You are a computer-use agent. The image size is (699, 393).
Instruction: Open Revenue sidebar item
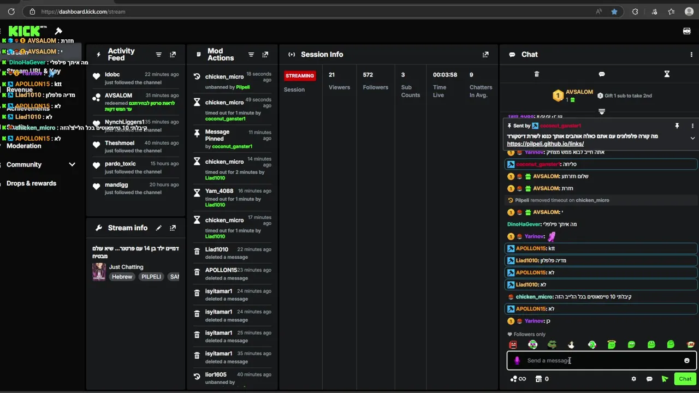tap(20, 90)
